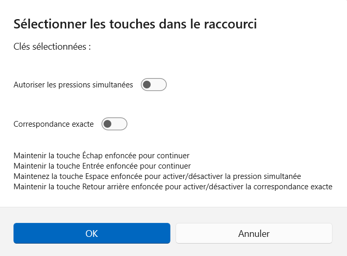Click the "Correspondance exacte" label text

[54, 124]
